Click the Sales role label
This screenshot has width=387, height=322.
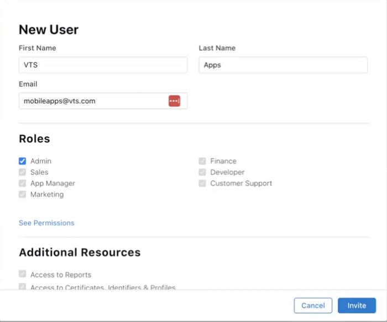click(x=39, y=172)
